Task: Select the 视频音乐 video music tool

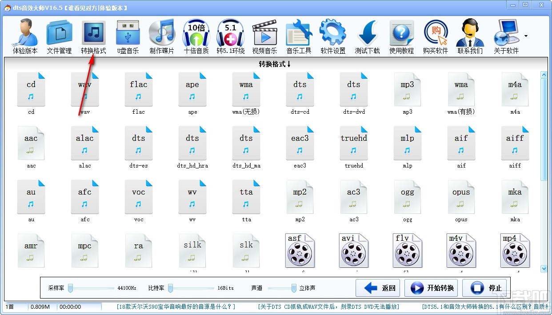Action: pyautogui.click(x=264, y=36)
